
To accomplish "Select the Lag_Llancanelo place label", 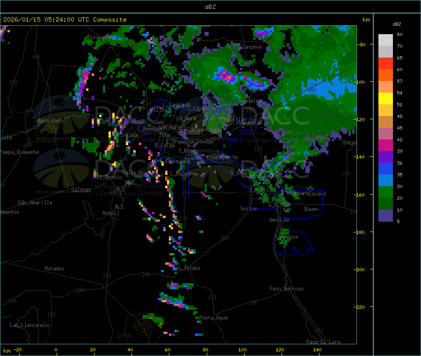I will click(x=30, y=325).
